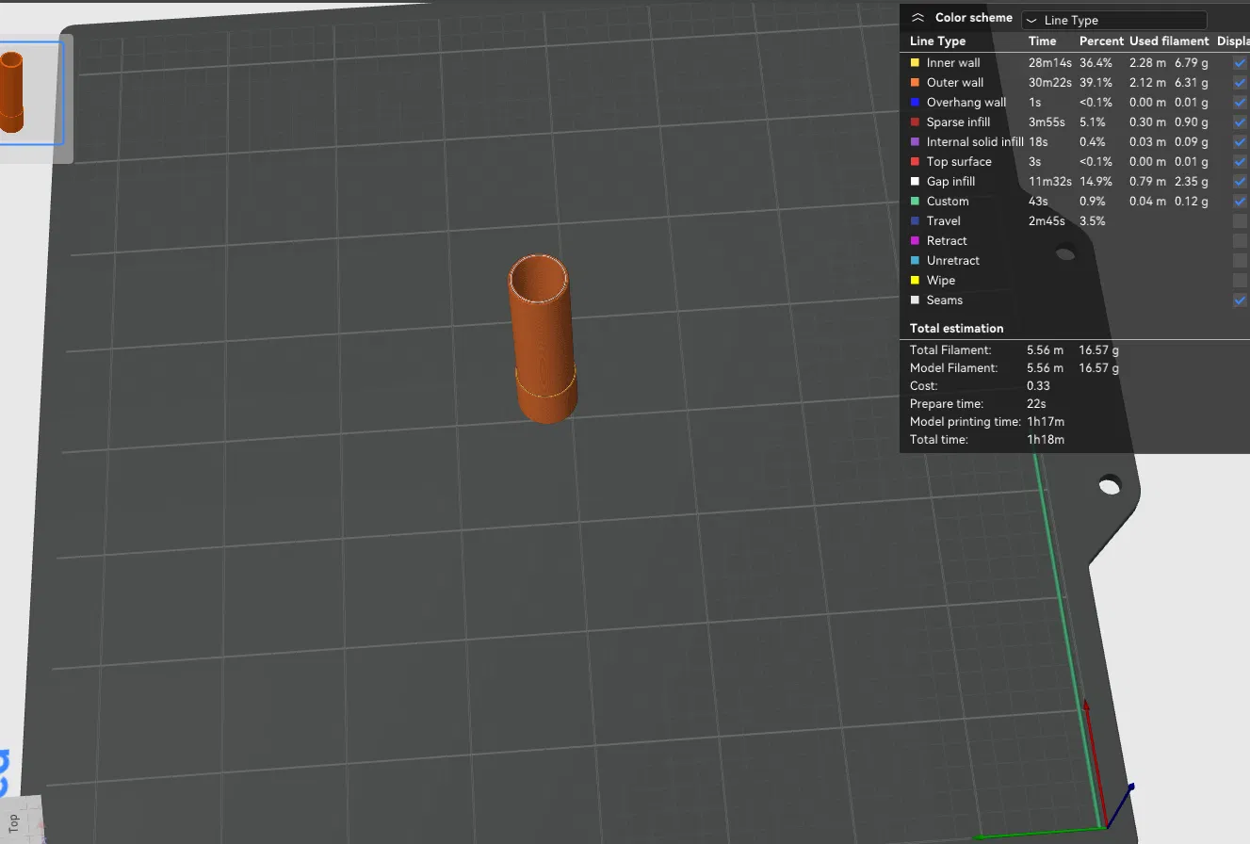Click the Cost value 0.33
This screenshot has width=1250, height=844.
pyautogui.click(x=1038, y=386)
